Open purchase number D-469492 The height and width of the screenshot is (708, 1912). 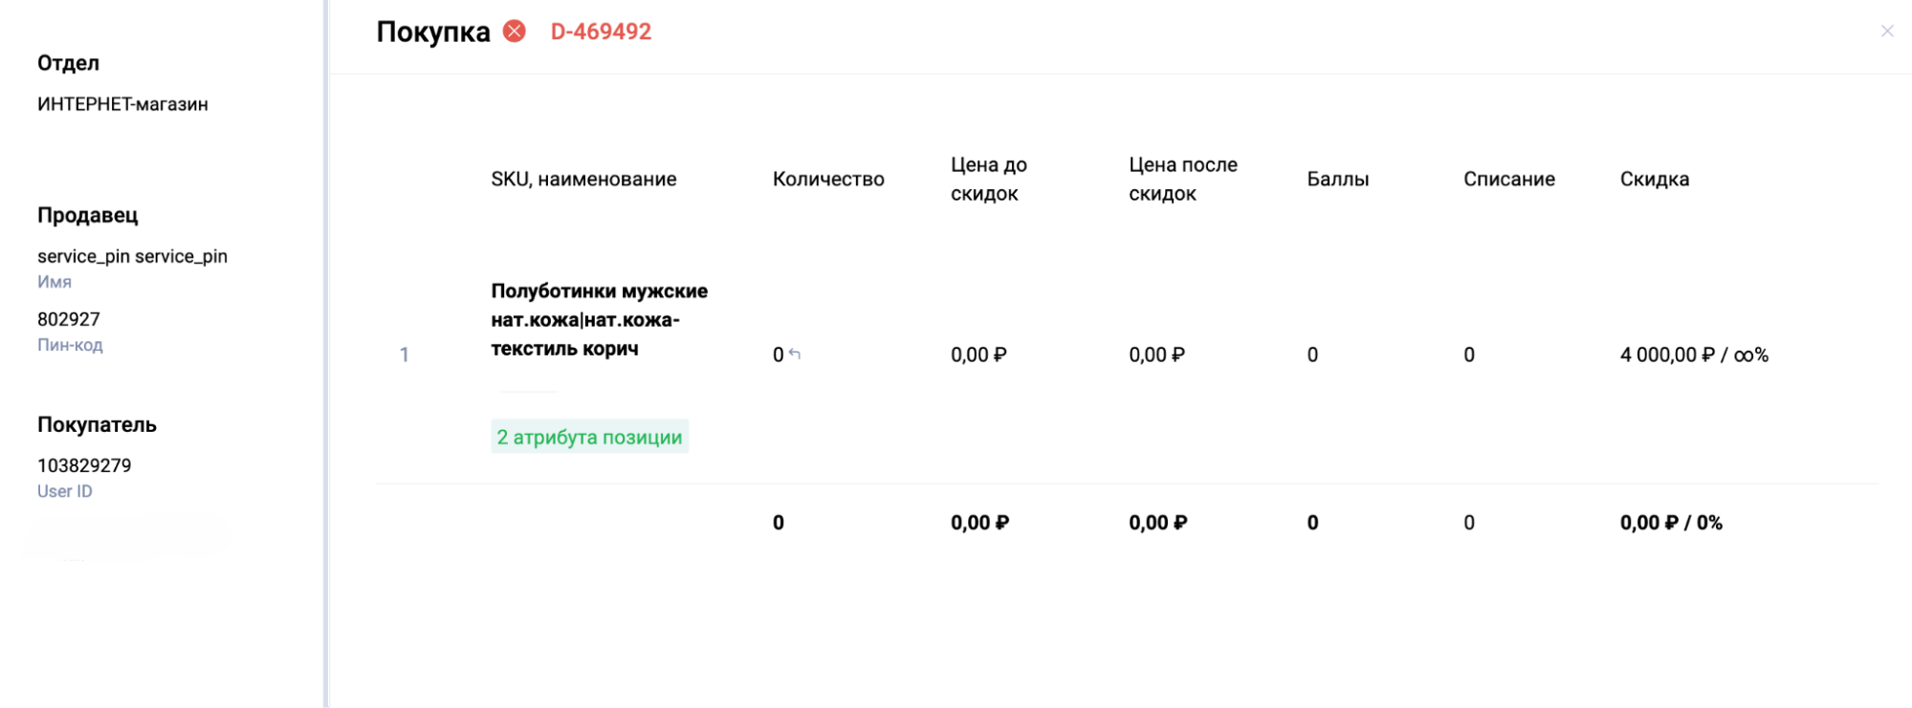point(601,32)
